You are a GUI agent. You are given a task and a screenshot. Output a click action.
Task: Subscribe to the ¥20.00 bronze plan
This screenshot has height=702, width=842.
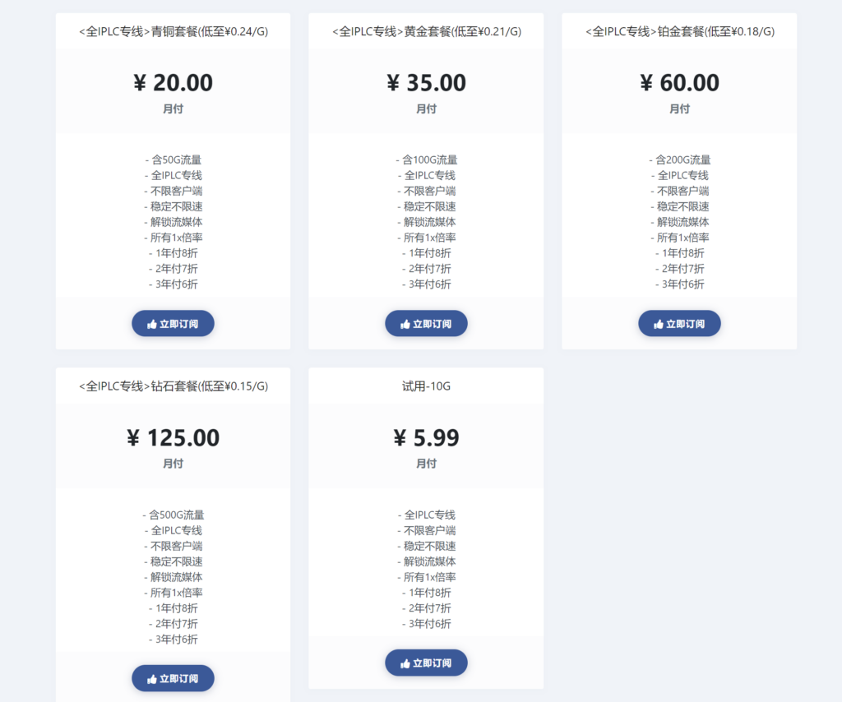click(x=173, y=324)
